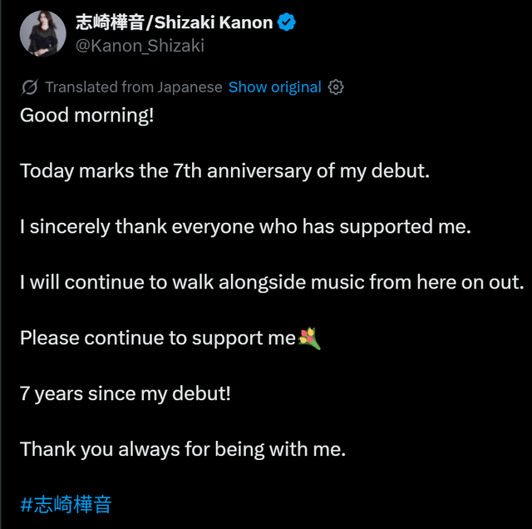Click the '7 years since my debut!' line
The width and height of the screenshot is (532, 529).
(126, 393)
